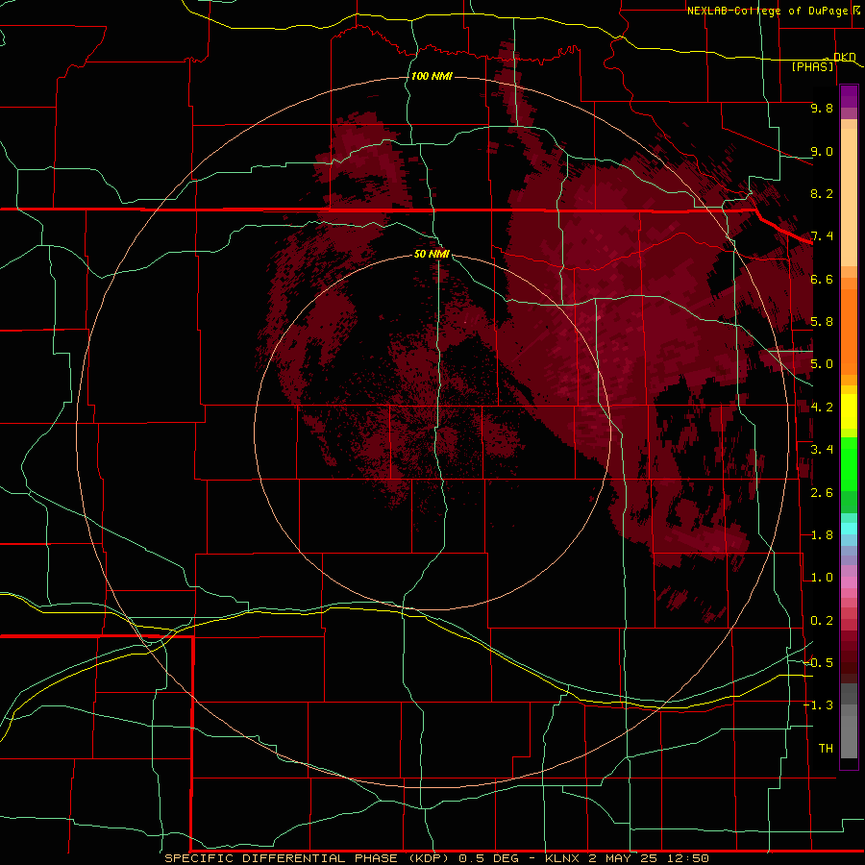Click the 9.0 value on color scale
The height and width of the screenshot is (865, 865).
(822, 151)
